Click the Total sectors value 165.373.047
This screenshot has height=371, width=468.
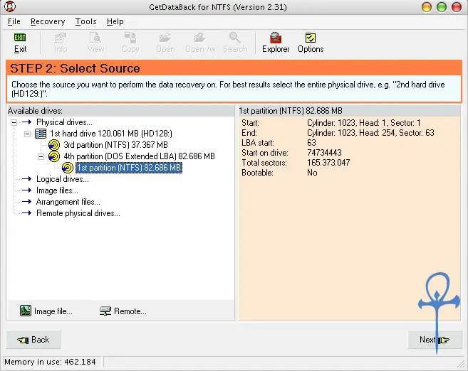click(328, 163)
